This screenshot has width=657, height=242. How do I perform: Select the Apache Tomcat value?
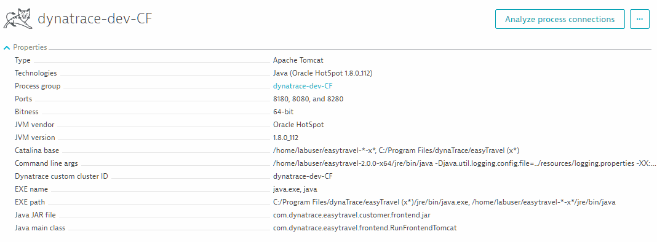tap(298, 60)
